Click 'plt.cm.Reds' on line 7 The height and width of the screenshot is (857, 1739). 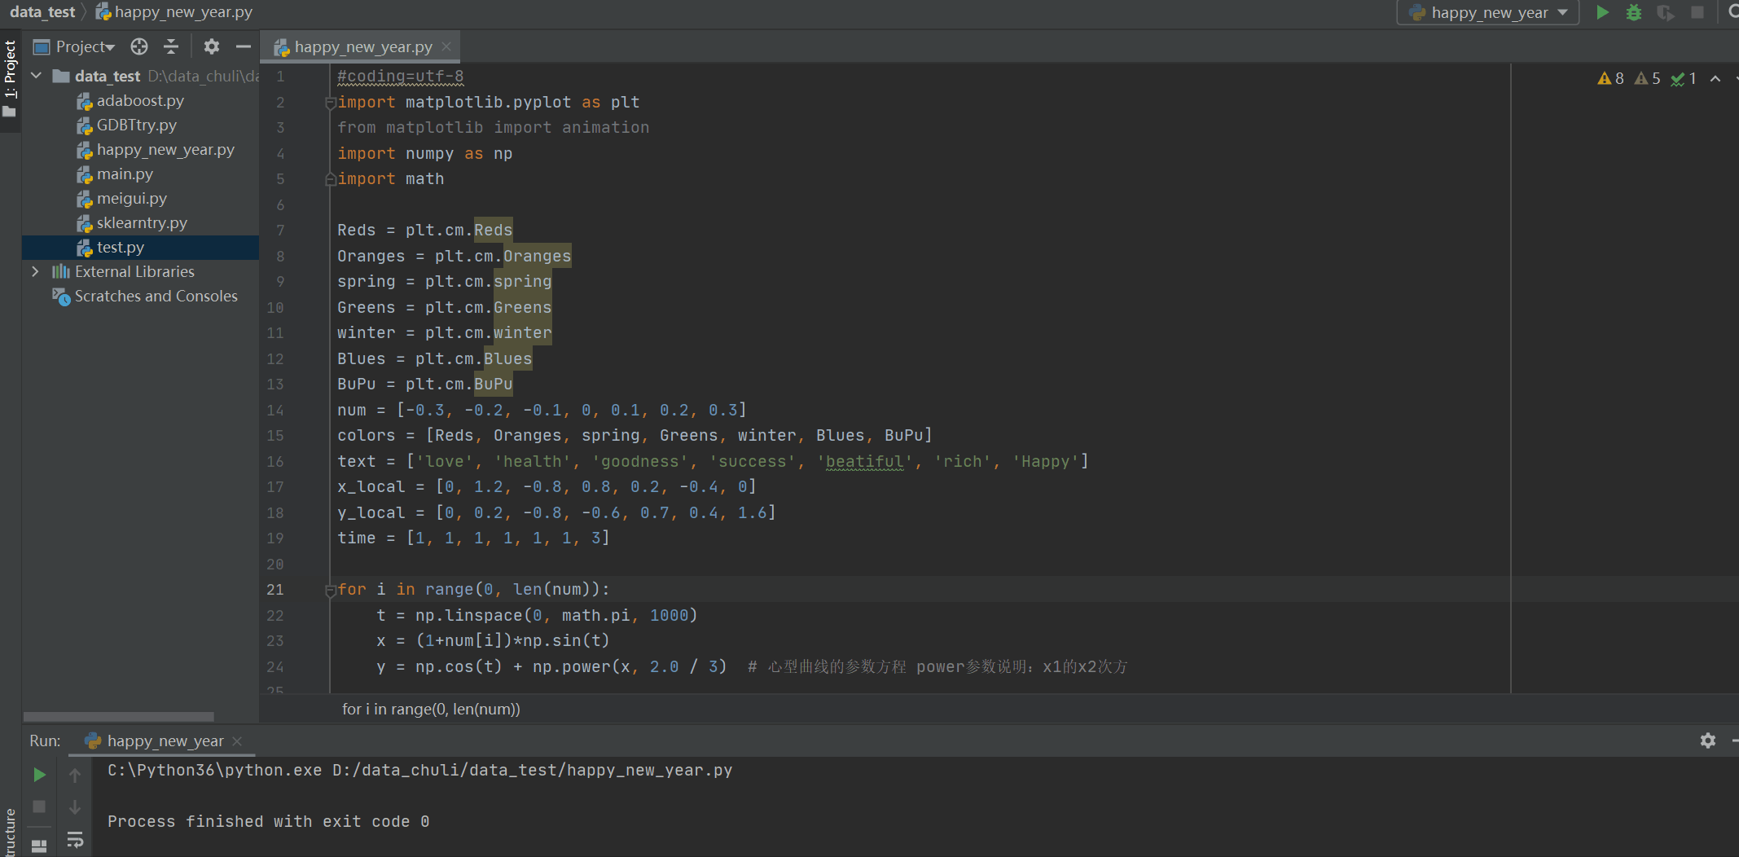(x=459, y=231)
